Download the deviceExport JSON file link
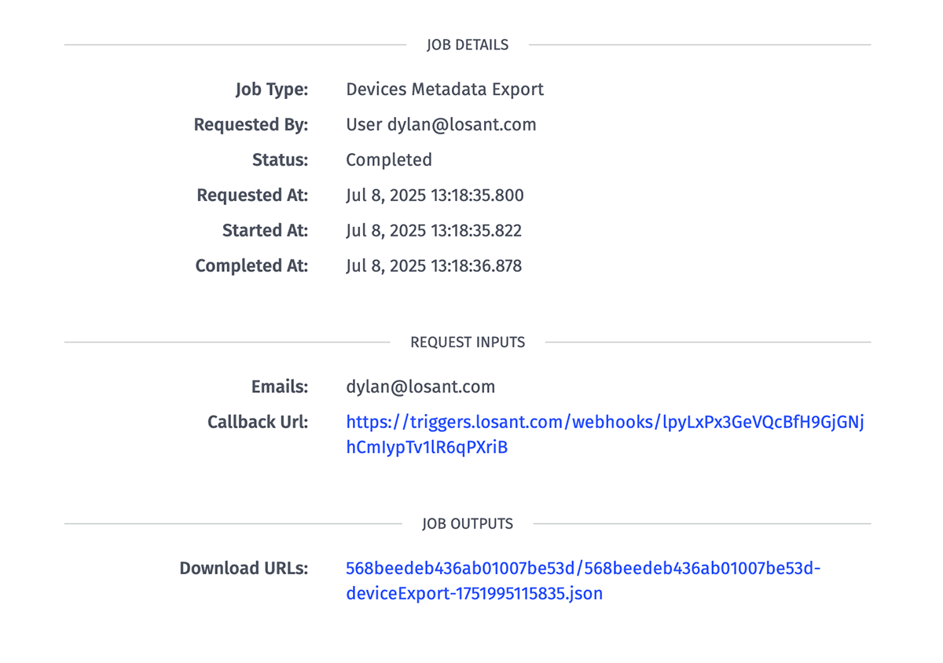 coord(582,569)
